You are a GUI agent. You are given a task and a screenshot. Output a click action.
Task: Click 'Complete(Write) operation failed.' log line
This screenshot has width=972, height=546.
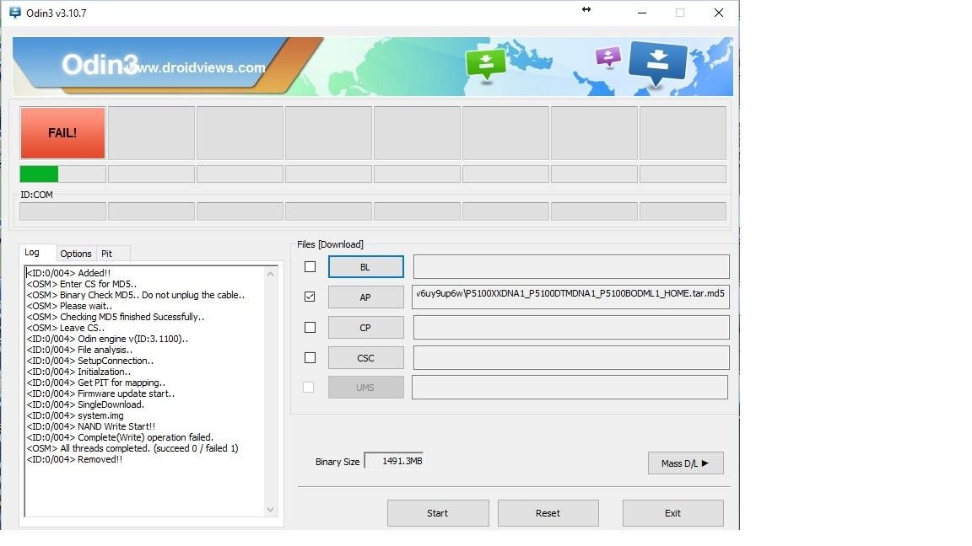121,437
